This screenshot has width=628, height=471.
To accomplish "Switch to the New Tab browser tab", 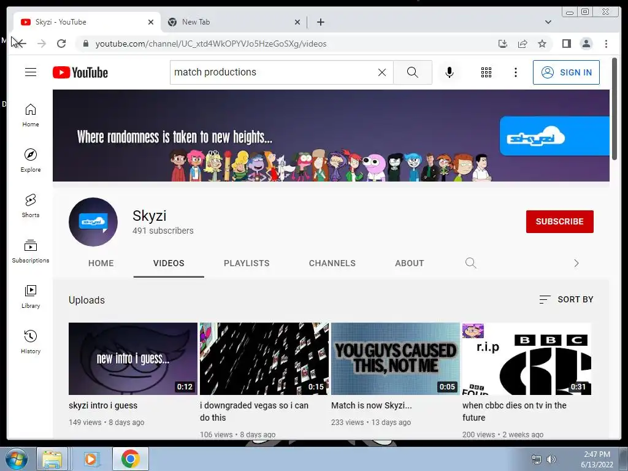I will (x=234, y=22).
